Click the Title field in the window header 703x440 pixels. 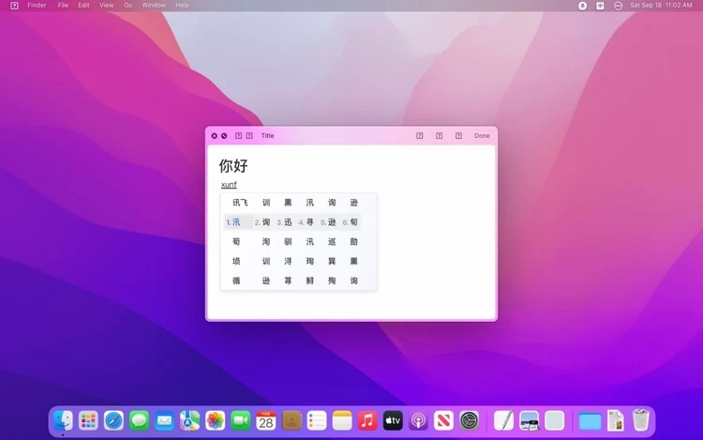[x=268, y=136]
